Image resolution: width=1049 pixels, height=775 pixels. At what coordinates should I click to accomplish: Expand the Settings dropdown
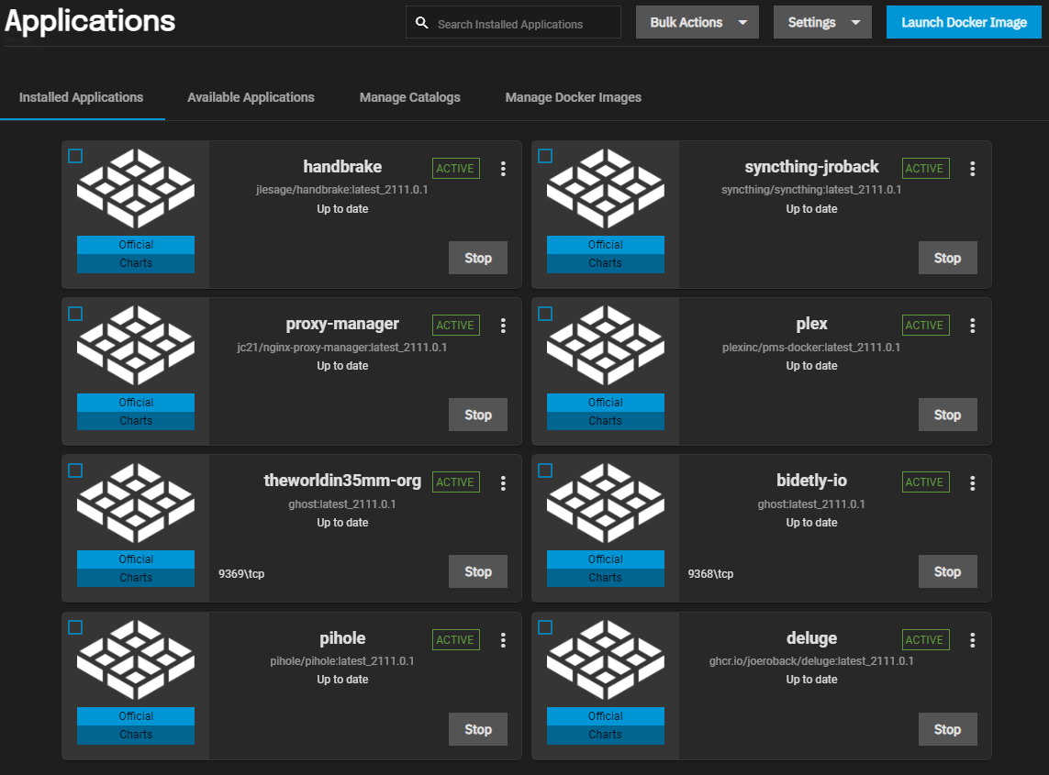click(822, 22)
